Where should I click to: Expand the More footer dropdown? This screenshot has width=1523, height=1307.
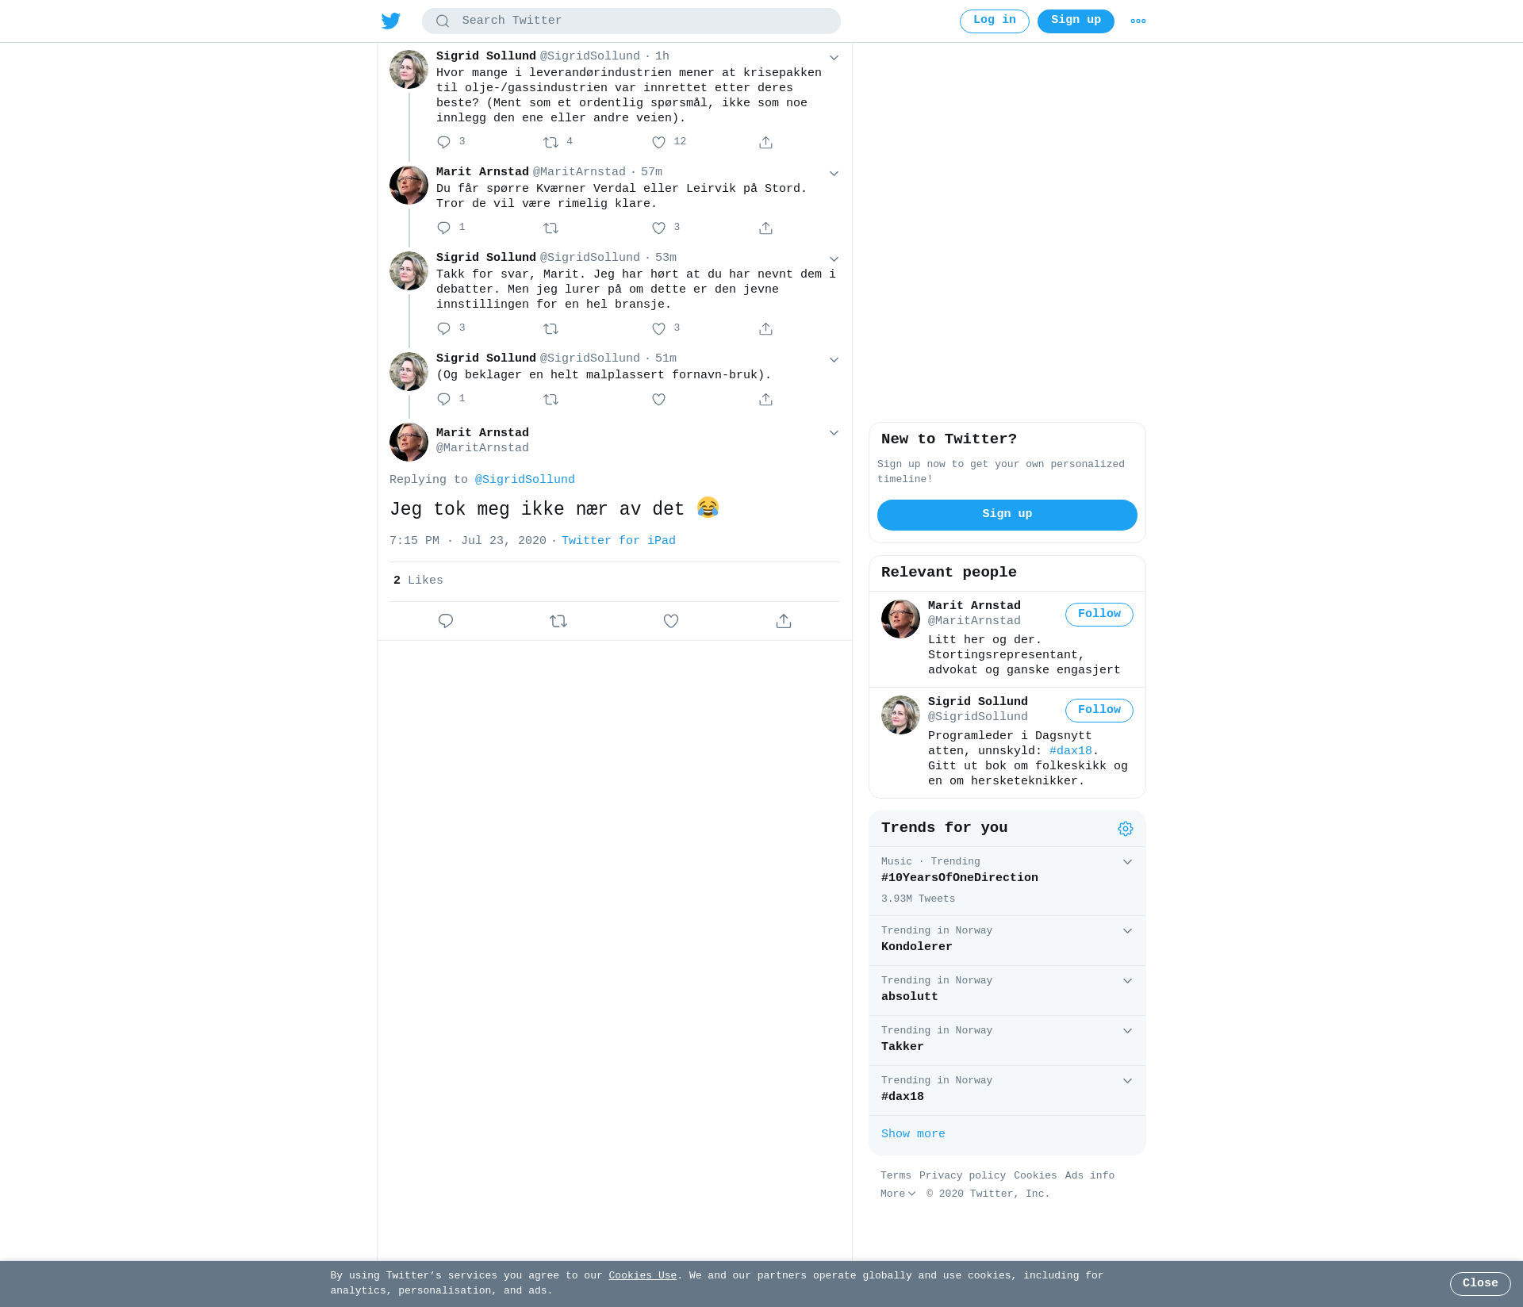point(898,1194)
